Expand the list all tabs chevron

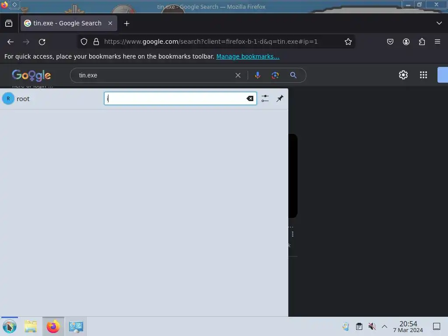439,23
